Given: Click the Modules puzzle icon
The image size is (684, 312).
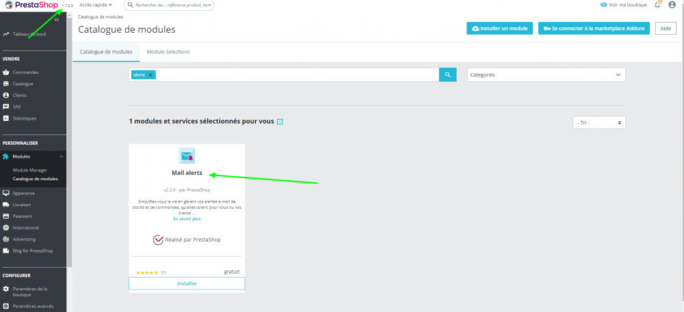Looking at the screenshot, I should pos(6,156).
